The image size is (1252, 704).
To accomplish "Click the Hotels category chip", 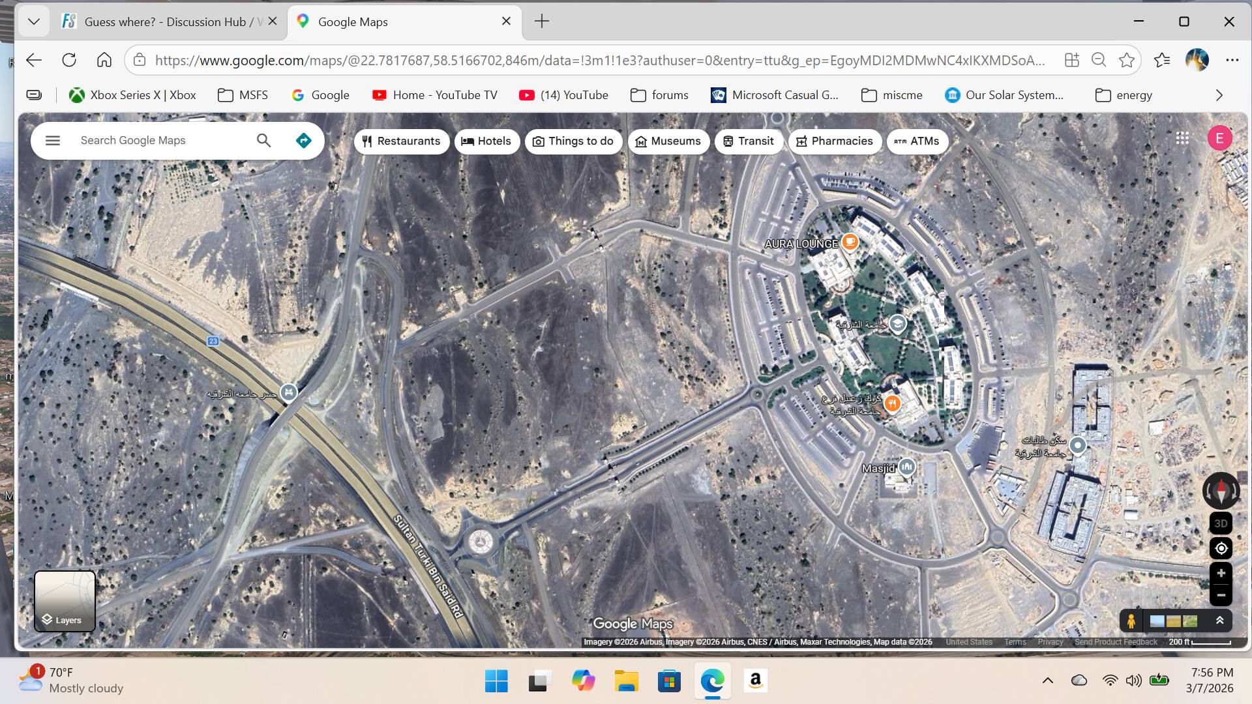I will [486, 141].
